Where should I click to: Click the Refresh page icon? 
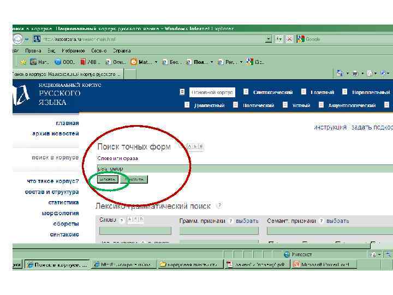(x=279, y=39)
